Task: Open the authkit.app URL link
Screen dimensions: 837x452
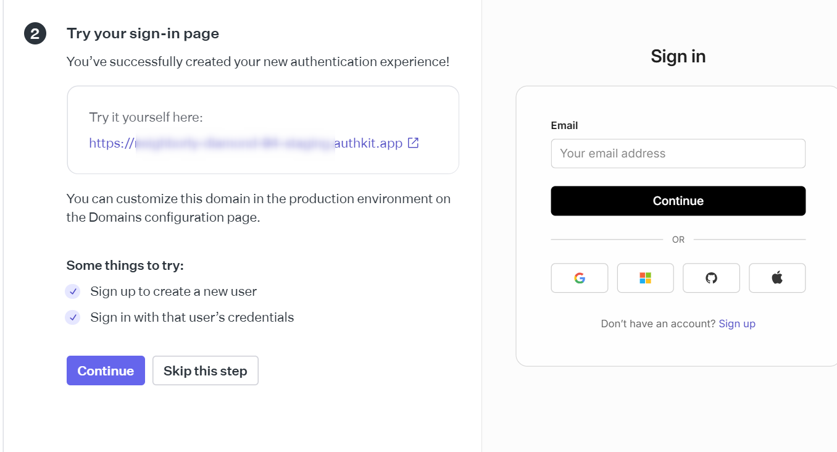Action: click(x=246, y=143)
